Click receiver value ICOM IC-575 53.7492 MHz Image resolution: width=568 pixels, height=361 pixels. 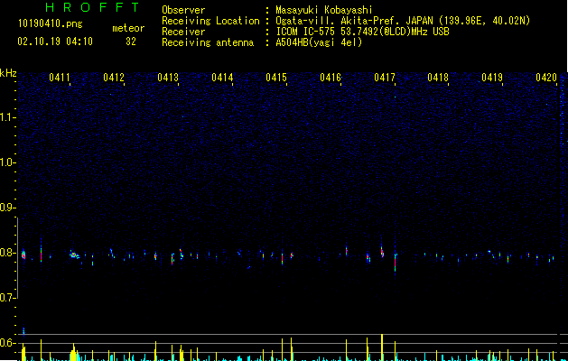click(x=362, y=32)
